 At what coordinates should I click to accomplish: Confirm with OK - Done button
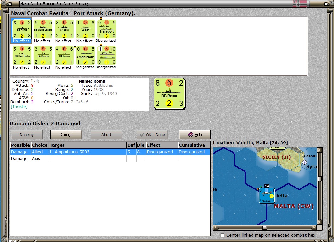(x=152, y=135)
